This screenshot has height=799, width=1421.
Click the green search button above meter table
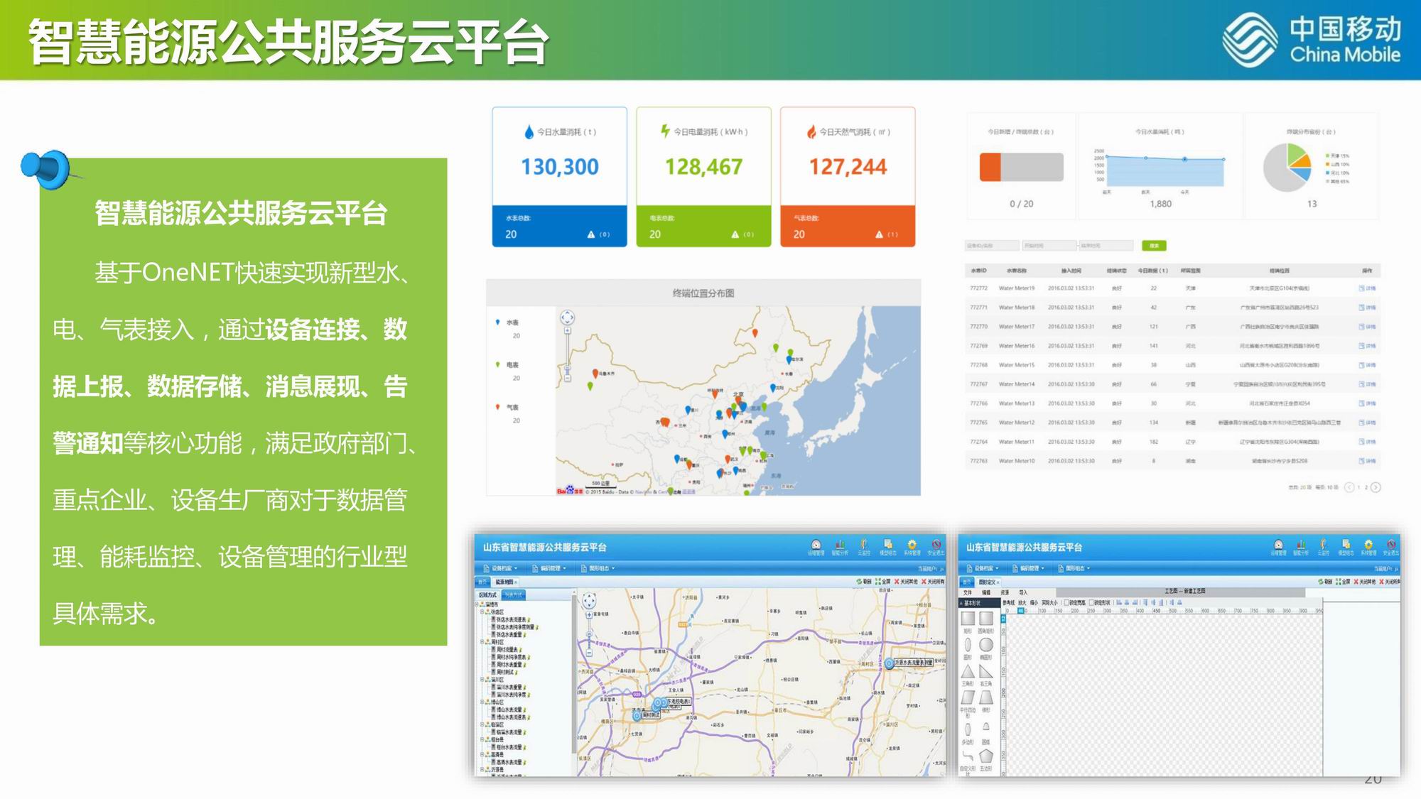click(1154, 246)
